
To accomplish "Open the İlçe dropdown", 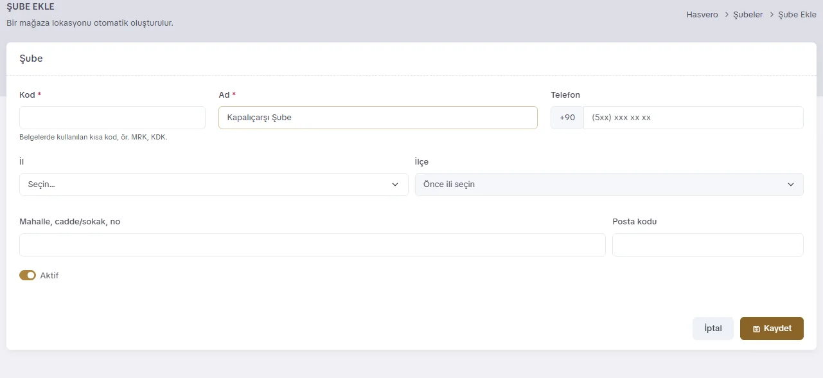I will (x=609, y=184).
